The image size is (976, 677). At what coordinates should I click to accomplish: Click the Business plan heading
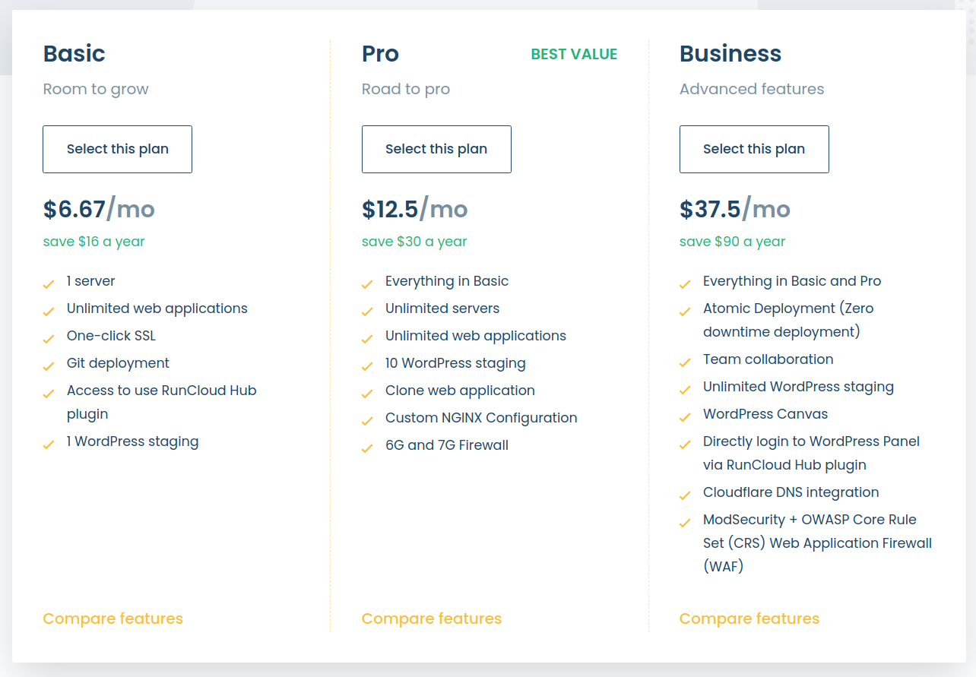(730, 54)
